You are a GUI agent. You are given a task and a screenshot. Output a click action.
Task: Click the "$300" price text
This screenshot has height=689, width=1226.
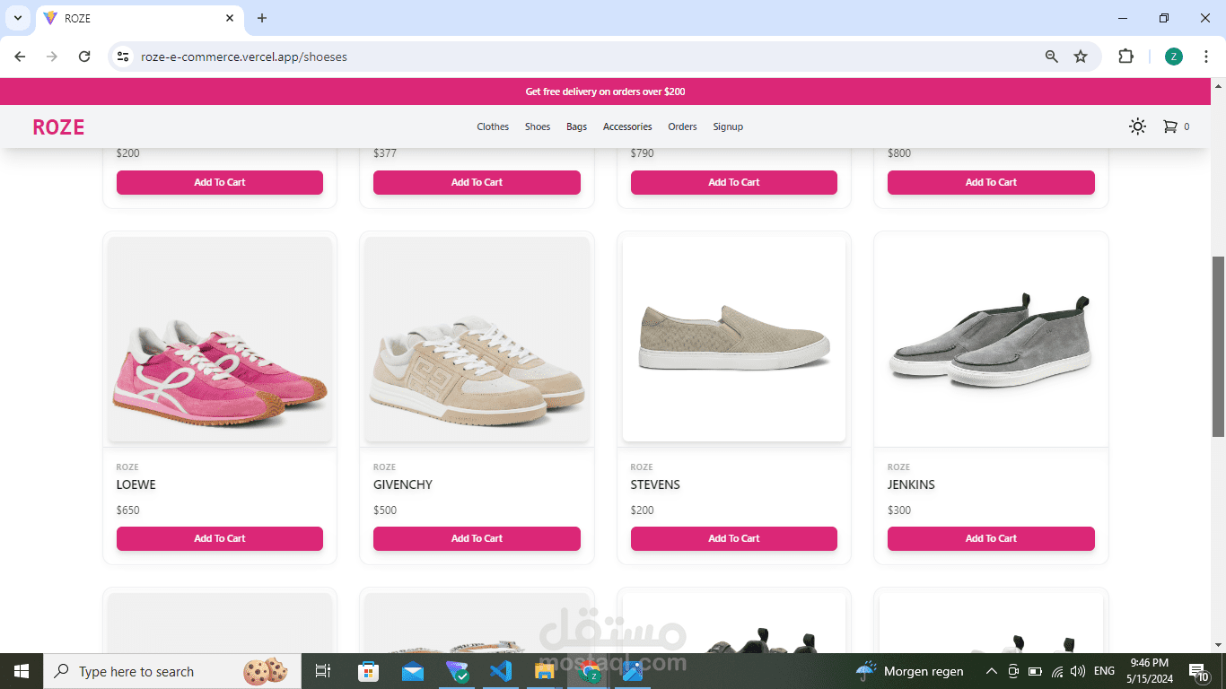(x=899, y=510)
